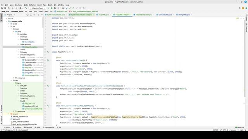Click the Build project hammer icon
Viewport: 248px width, 139px height.
pos(26,8)
